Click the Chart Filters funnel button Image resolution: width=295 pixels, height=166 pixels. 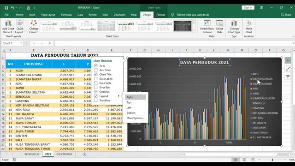[x=288, y=77]
